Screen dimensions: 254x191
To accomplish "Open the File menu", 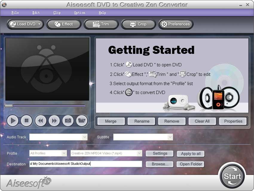I will point(15,12).
